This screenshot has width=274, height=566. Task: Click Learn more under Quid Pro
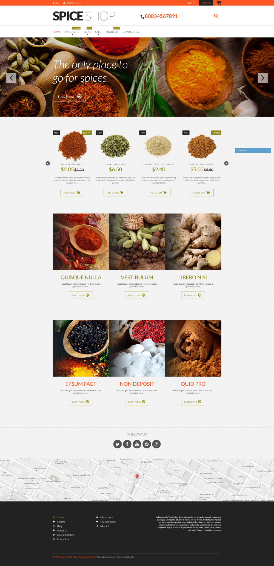(193, 402)
